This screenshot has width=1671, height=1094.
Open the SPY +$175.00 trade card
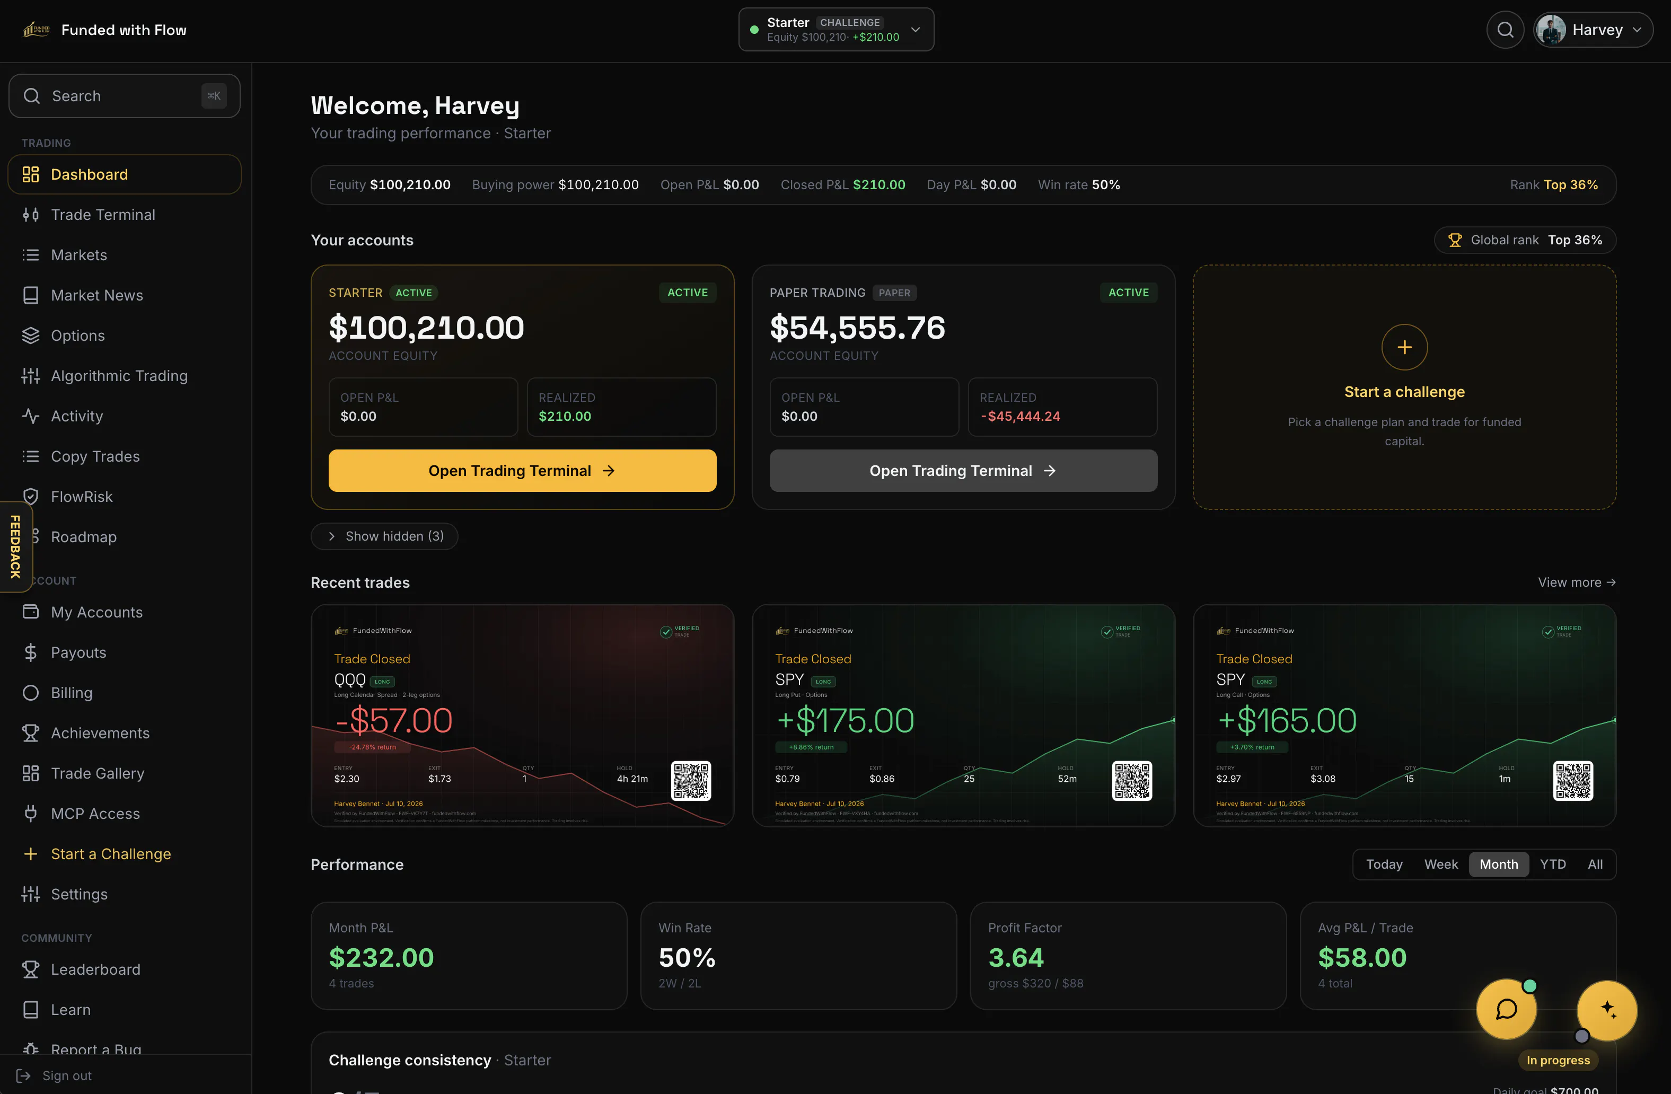click(963, 715)
